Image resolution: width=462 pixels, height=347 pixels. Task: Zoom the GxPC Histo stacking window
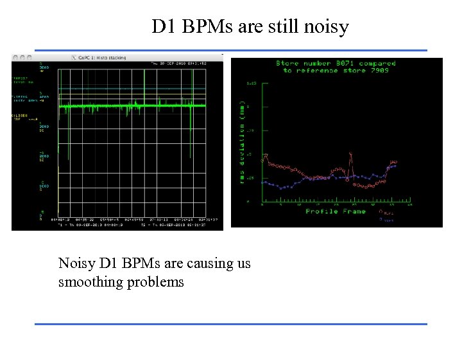click(29, 58)
